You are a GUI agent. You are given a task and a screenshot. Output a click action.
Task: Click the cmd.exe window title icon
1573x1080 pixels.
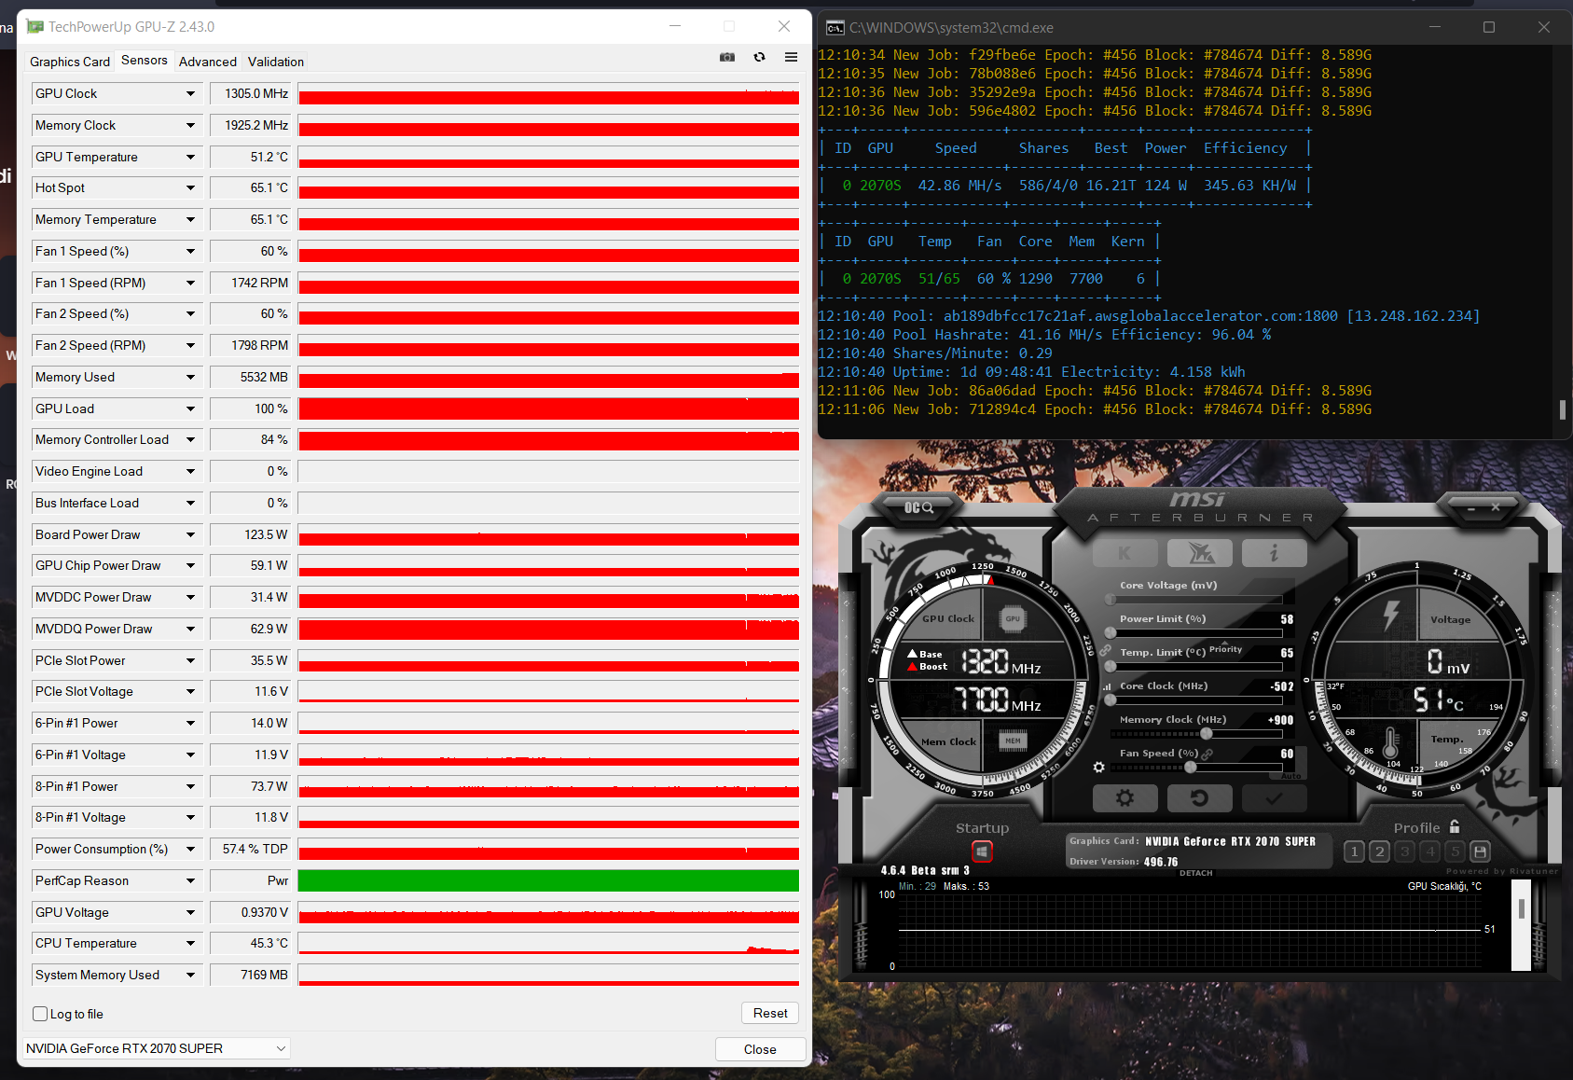click(x=835, y=27)
